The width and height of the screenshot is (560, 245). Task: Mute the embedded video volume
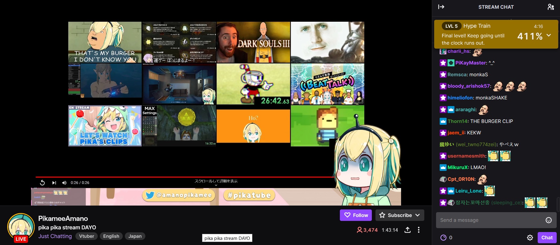click(x=64, y=183)
